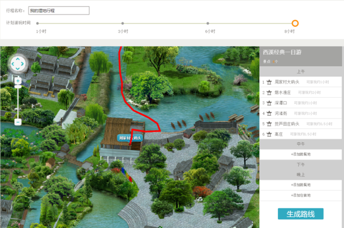Click the 生成路线 button
344x228 pixels.
300,214
